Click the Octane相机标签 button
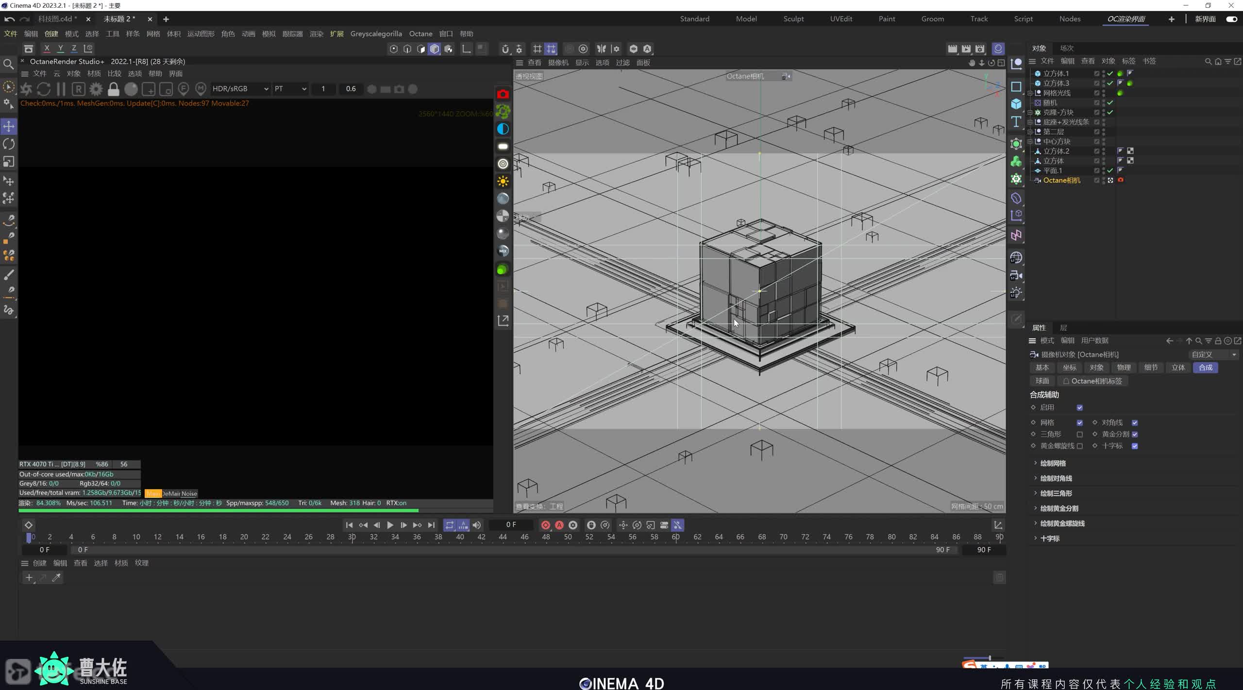Image resolution: width=1243 pixels, height=690 pixels. (x=1092, y=381)
